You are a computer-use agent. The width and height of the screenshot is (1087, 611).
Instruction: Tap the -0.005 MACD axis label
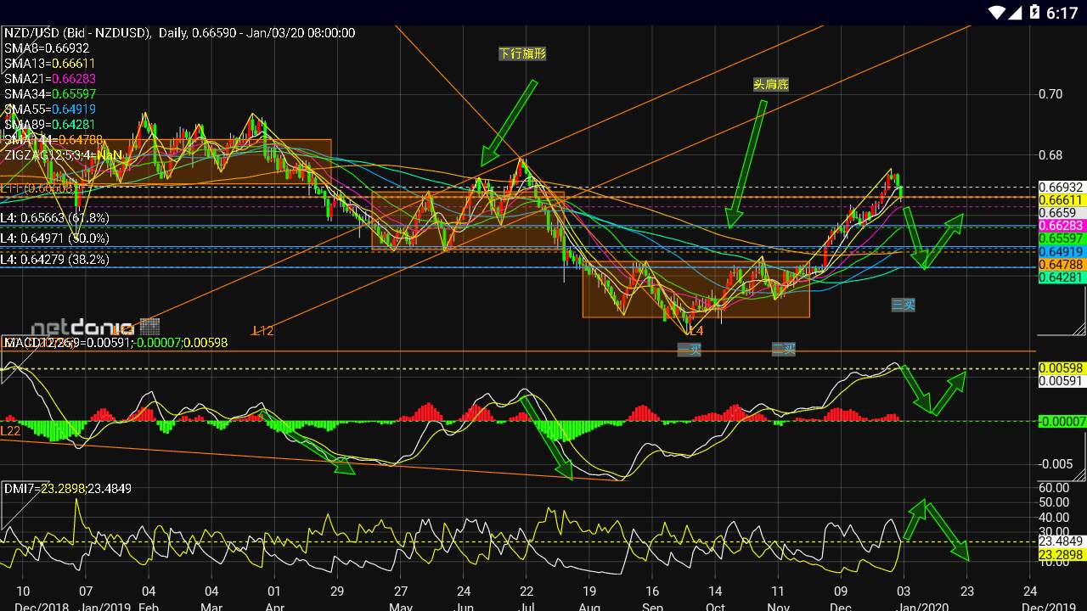(x=1055, y=463)
